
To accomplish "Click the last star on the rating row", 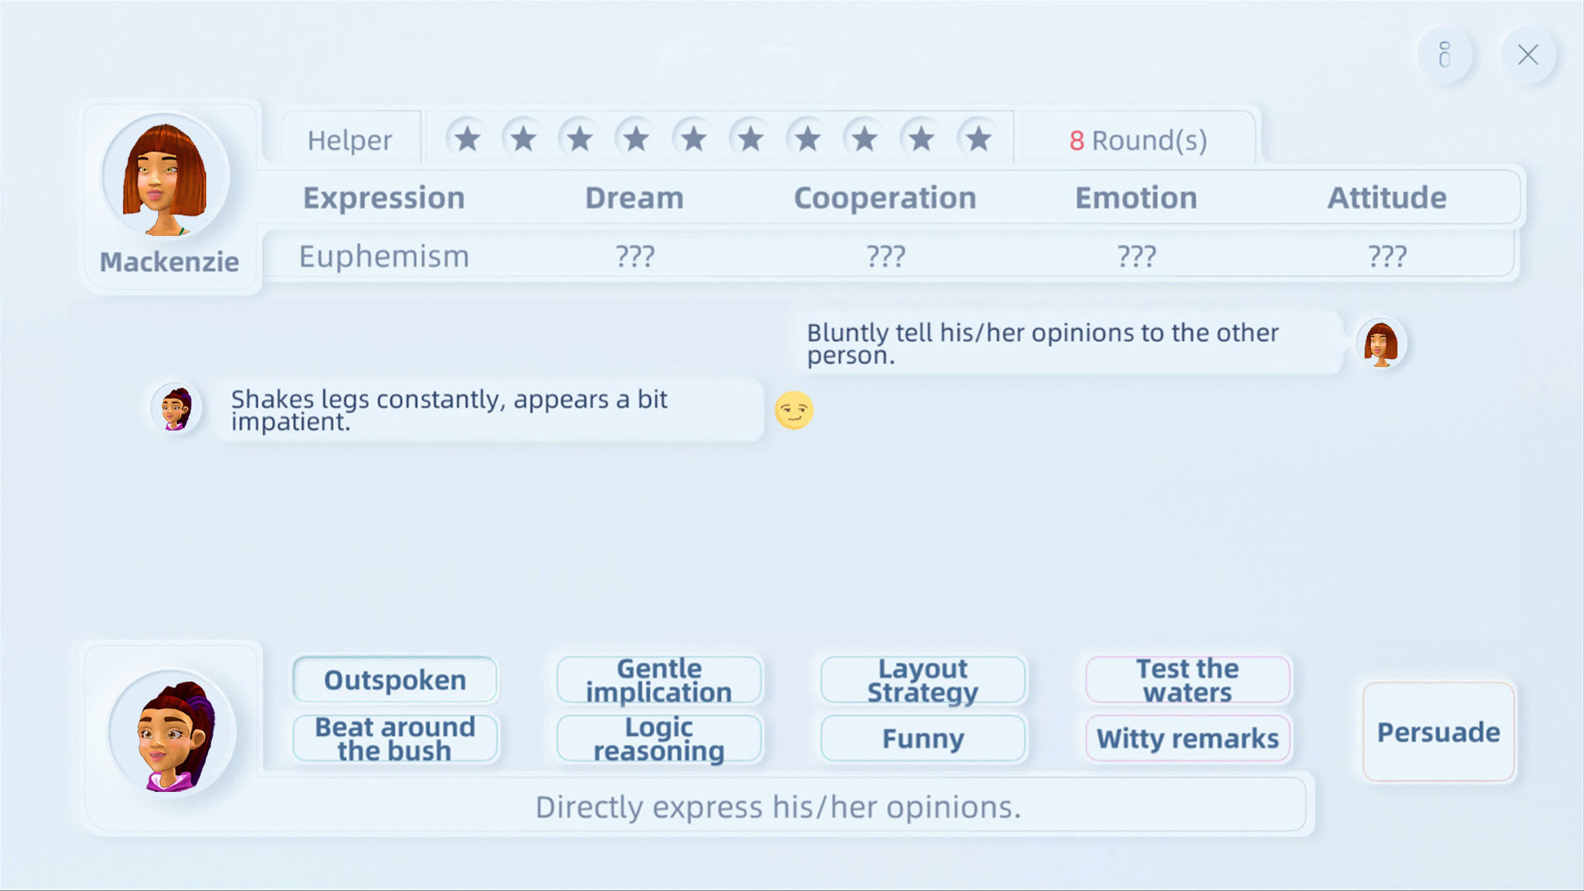I will click(x=978, y=138).
